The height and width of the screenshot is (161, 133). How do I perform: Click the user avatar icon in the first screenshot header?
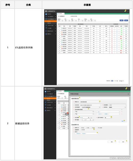click(125, 11)
